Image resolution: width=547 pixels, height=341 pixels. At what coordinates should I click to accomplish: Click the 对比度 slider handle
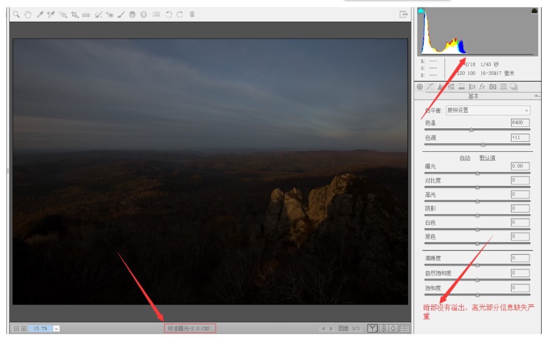click(477, 187)
